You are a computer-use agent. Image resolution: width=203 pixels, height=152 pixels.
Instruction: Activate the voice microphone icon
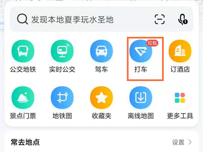click(183, 19)
